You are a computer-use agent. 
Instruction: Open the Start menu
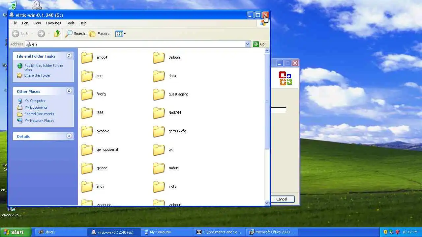coord(16,232)
